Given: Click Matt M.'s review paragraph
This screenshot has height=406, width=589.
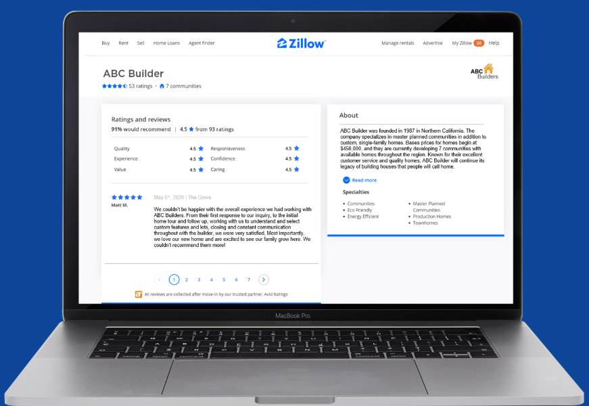Looking at the screenshot, I should (233, 227).
